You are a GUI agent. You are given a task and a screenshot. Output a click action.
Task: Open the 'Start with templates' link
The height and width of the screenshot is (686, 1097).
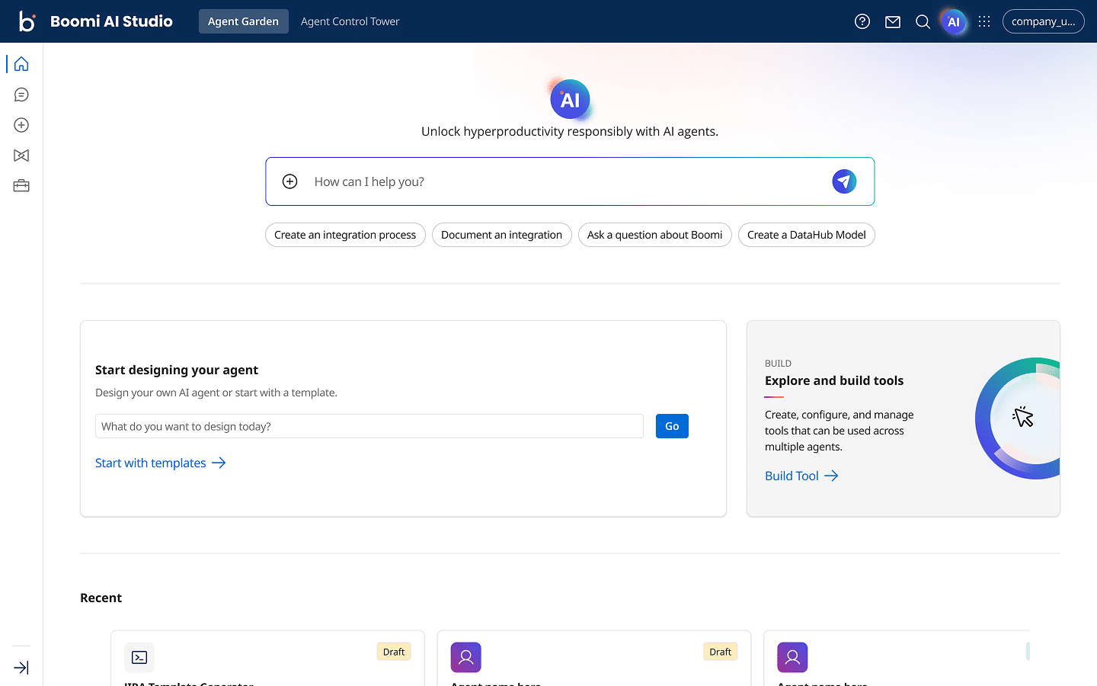tap(161, 463)
